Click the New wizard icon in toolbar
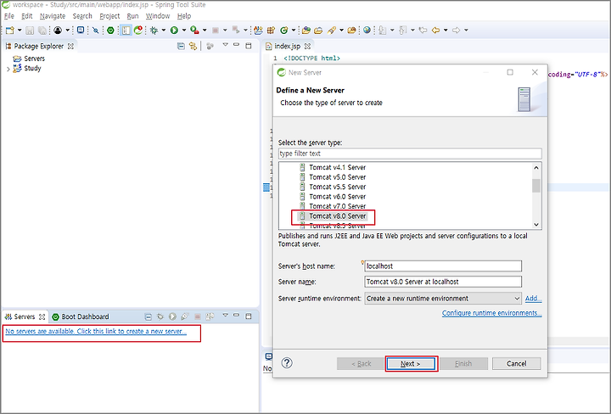Screen dimensions: 611x414 point(9,30)
